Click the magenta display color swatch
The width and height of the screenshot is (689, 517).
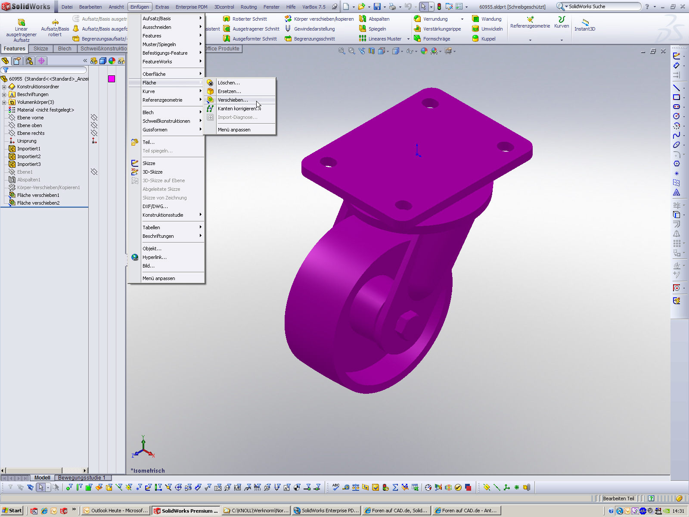click(x=112, y=79)
